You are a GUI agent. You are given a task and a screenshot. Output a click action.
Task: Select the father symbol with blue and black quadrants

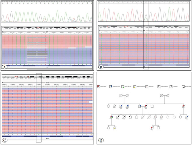[x=140, y=106]
